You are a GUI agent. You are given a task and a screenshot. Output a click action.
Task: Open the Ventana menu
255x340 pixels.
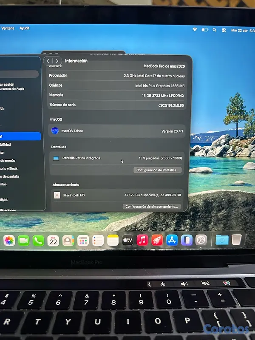click(x=8, y=28)
